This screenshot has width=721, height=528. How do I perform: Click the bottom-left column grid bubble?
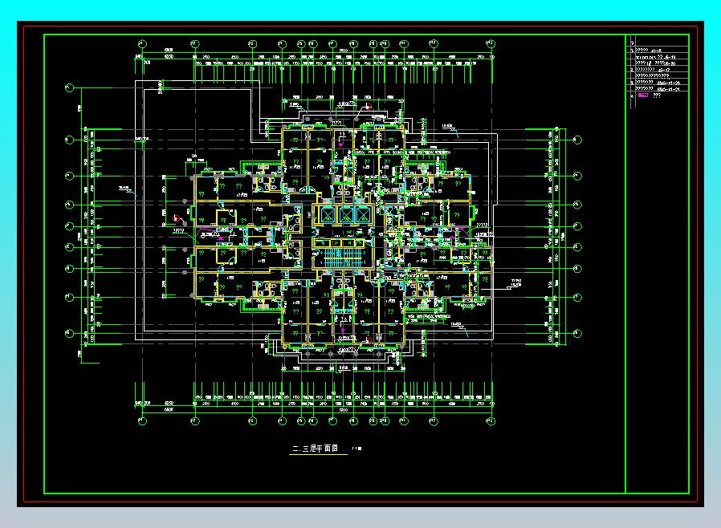pos(142,420)
